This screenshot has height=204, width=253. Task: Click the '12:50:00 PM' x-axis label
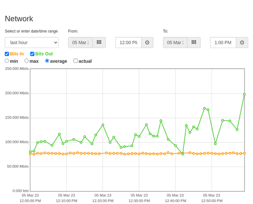[x=212, y=201]
